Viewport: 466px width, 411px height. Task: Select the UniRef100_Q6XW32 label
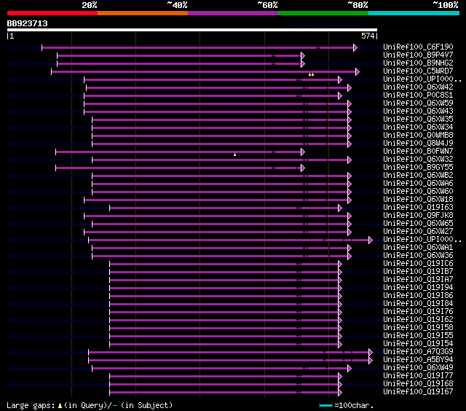click(418, 160)
